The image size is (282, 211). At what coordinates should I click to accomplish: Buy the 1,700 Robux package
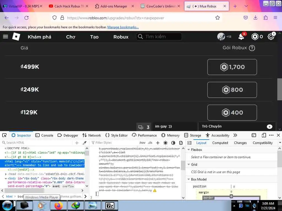[232, 67]
